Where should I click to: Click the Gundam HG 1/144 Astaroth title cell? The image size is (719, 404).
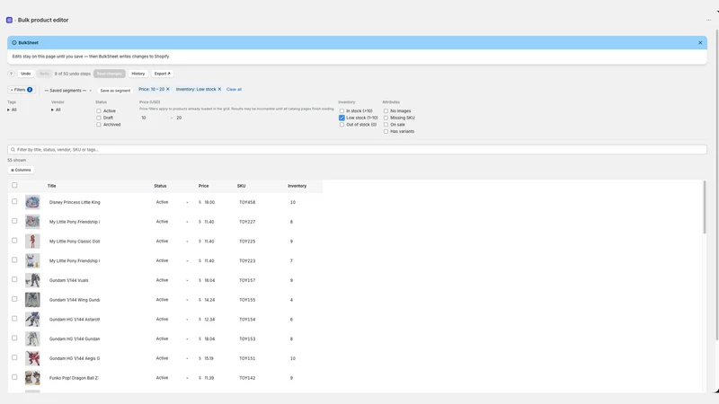pos(75,320)
